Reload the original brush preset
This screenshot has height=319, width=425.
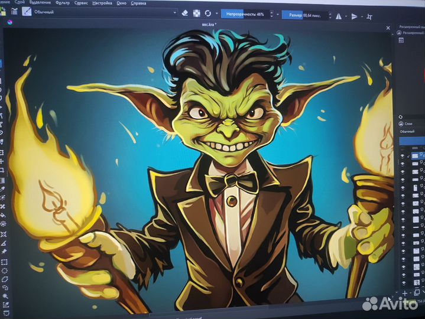tap(208, 13)
